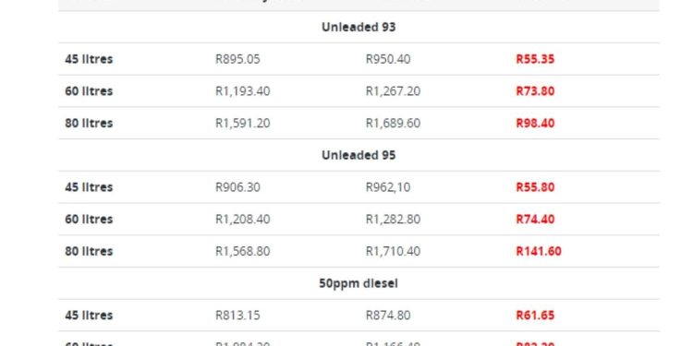The width and height of the screenshot is (693, 346).
Task: Click the red R74.40 difference value
Action: (x=535, y=220)
